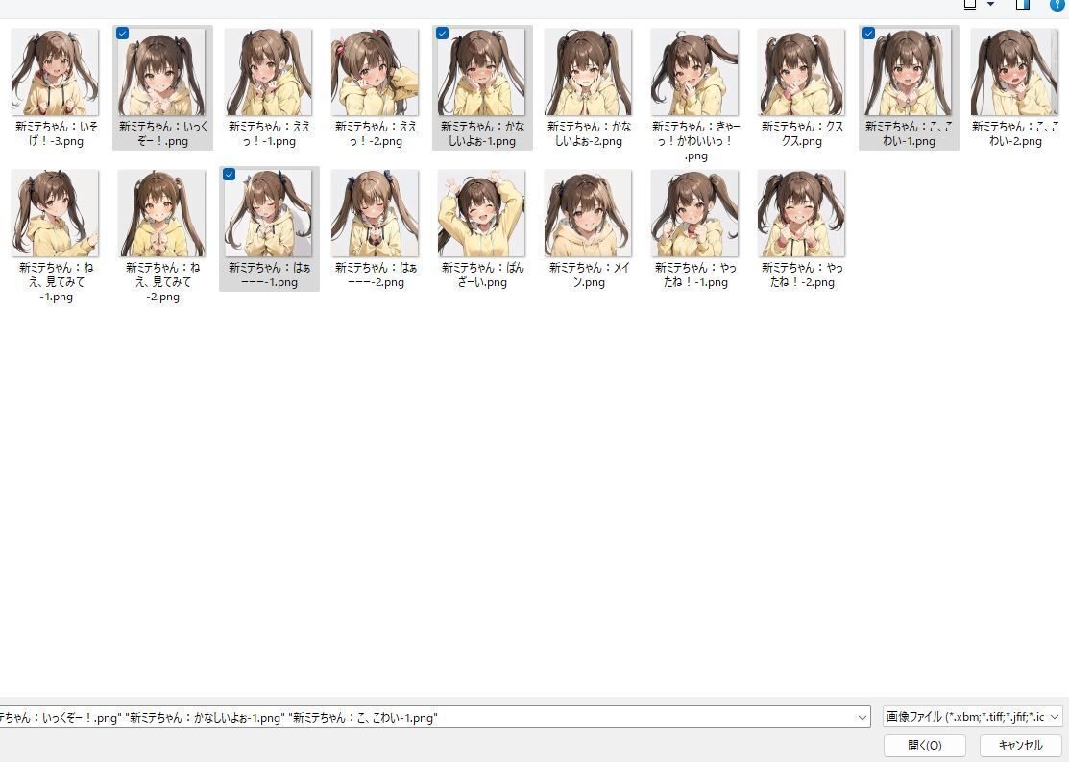Image resolution: width=1069 pixels, height=762 pixels.
Task: Select the かなしいよぉ-2.png thumbnail
Action: [x=589, y=72]
